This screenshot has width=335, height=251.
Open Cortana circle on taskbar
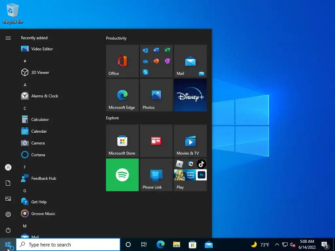click(x=128, y=244)
